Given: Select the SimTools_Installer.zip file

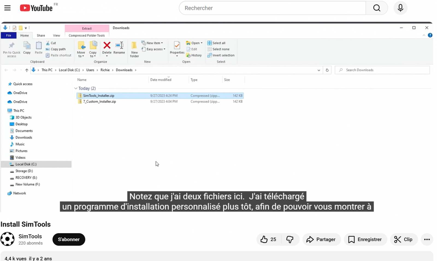Looking at the screenshot, I should (x=160, y=95).
